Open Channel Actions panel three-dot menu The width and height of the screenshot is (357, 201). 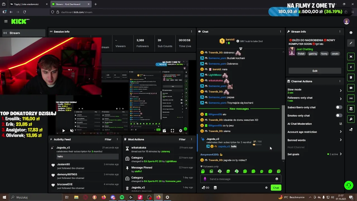[340, 81]
